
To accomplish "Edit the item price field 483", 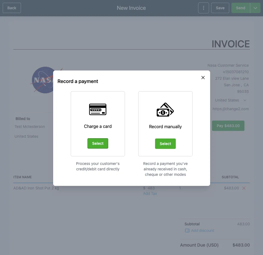I will [151, 188].
